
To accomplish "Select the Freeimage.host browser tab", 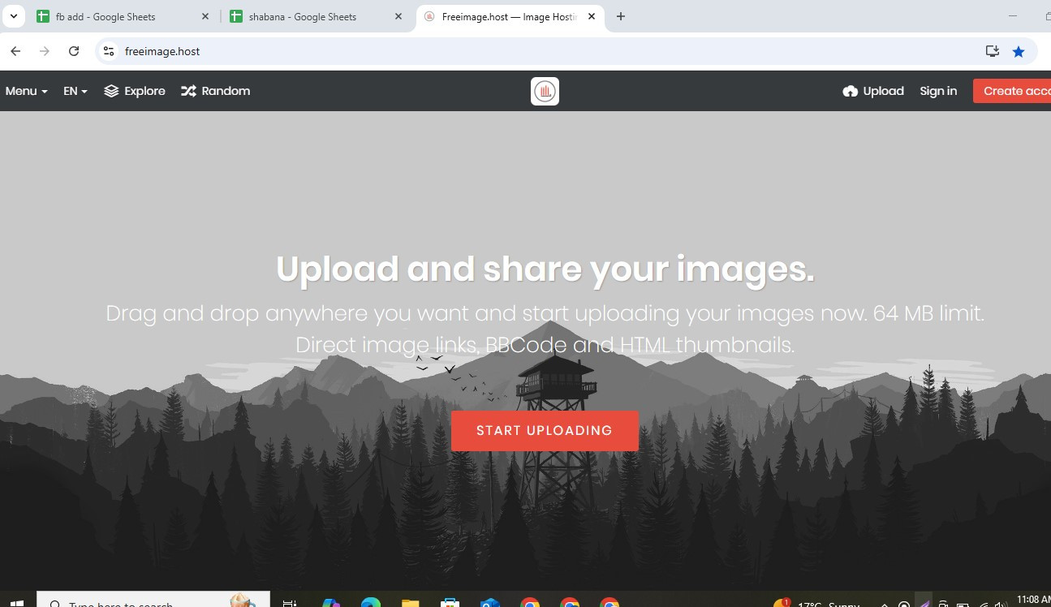I will coord(510,16).
